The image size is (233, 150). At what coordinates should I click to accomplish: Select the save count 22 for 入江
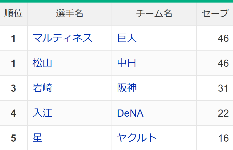tap(223, 113)
